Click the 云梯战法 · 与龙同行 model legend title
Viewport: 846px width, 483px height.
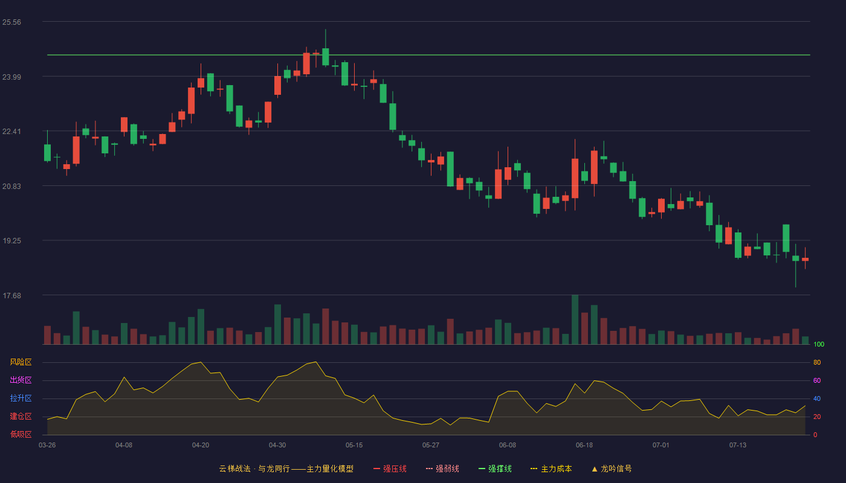click(x=286, y=469)
